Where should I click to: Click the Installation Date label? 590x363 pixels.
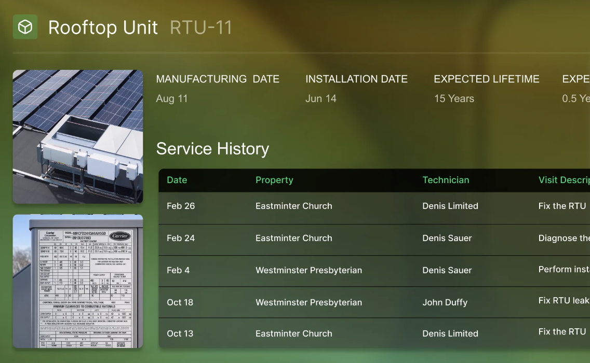point(357,79)
